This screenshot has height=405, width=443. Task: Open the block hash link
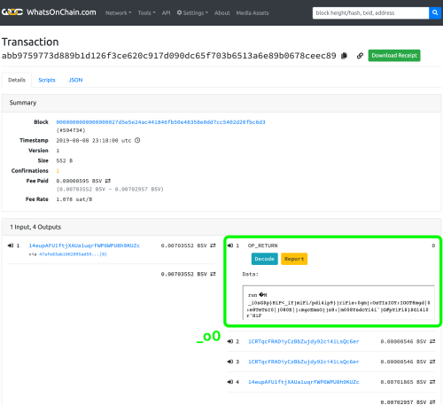pos(160,122)
